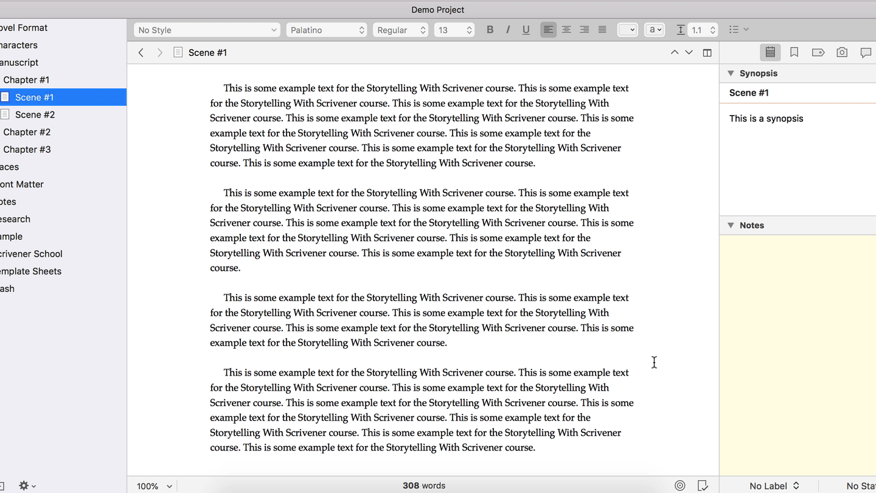Select Chapter #2 in the binder

click(x=63, y=132)
